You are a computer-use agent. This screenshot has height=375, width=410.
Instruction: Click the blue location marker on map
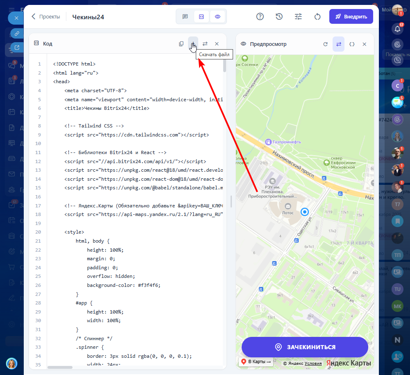[x=305, y=212]
